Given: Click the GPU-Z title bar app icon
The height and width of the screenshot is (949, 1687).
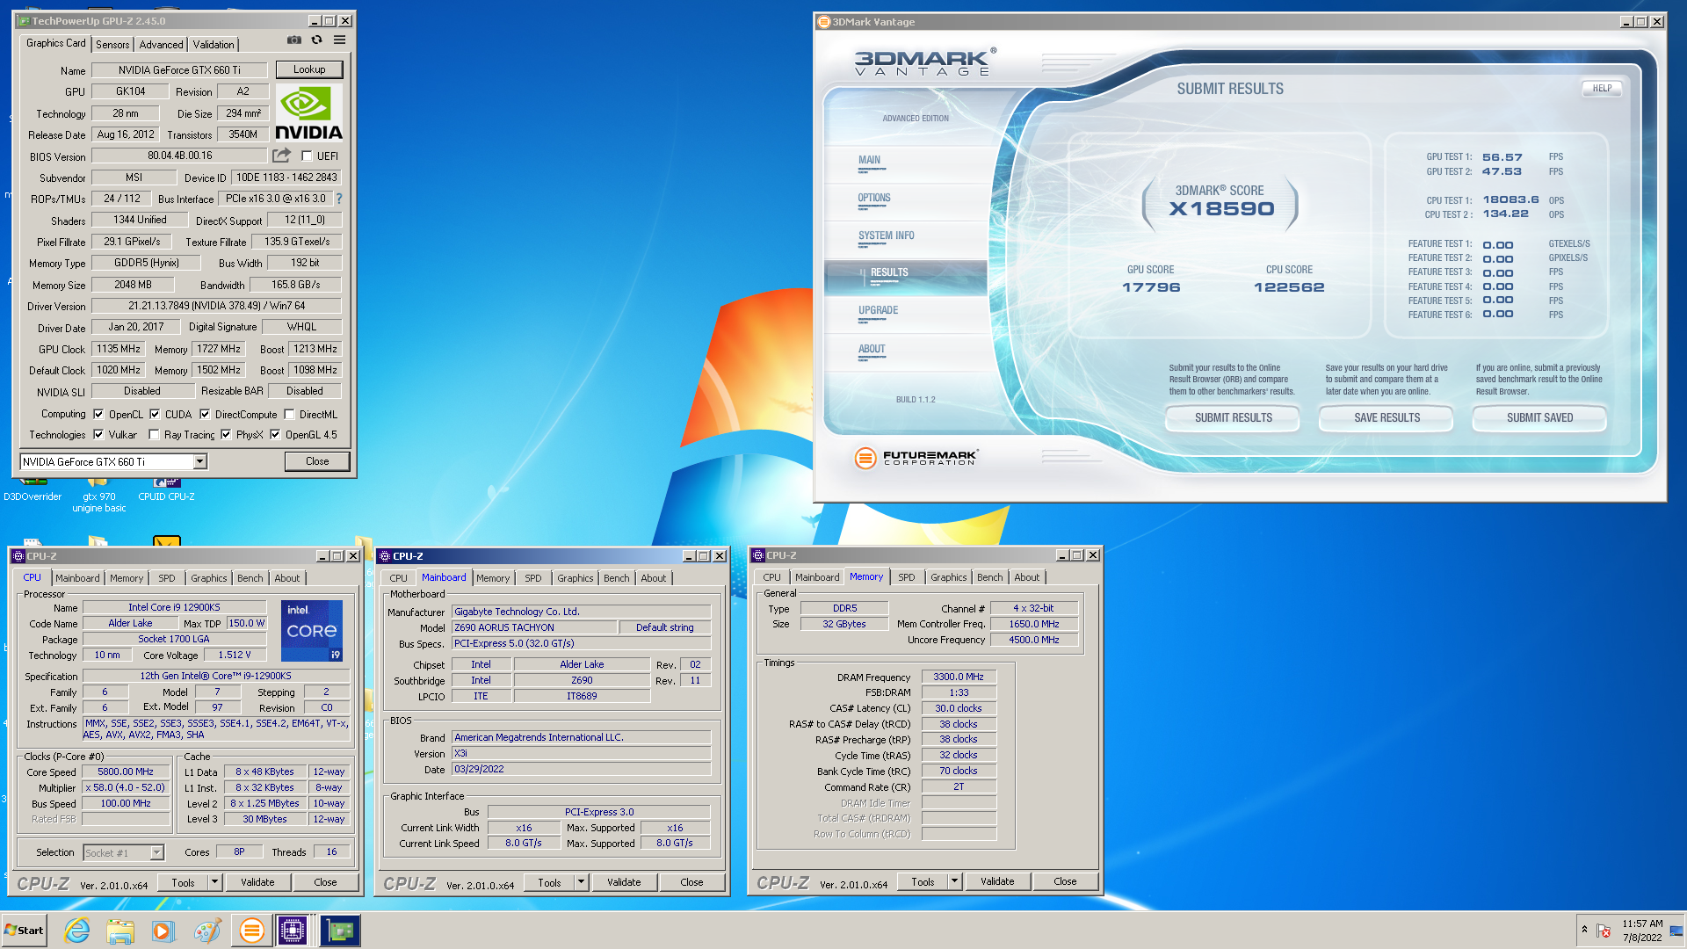Looking at the screenshot, I should pyautogui.click(x=24, y=21).
